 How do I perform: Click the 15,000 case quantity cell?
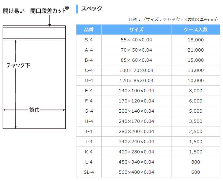point(196,60)
